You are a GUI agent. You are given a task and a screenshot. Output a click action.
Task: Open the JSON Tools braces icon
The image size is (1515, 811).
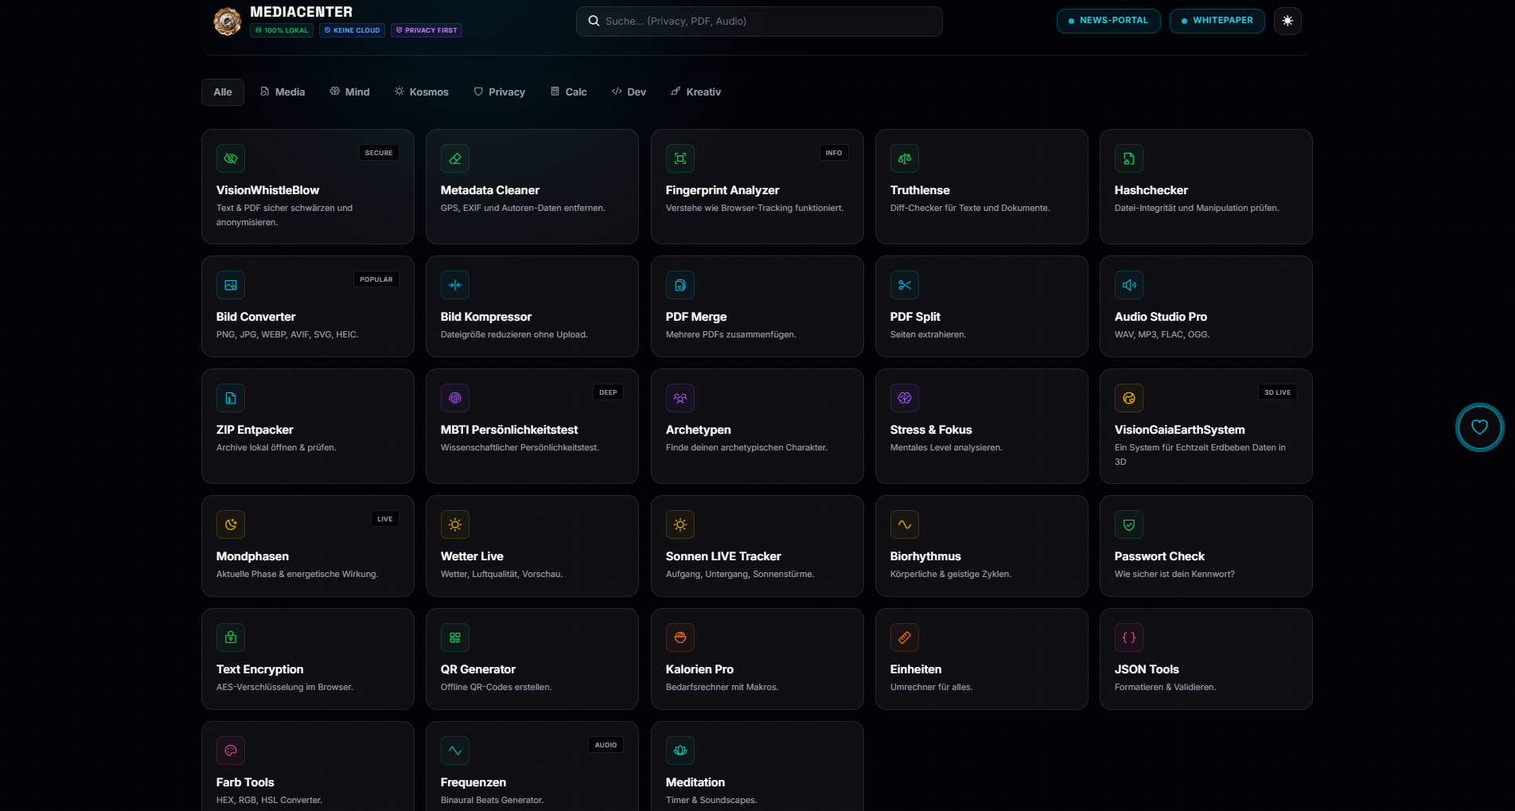1129,637
